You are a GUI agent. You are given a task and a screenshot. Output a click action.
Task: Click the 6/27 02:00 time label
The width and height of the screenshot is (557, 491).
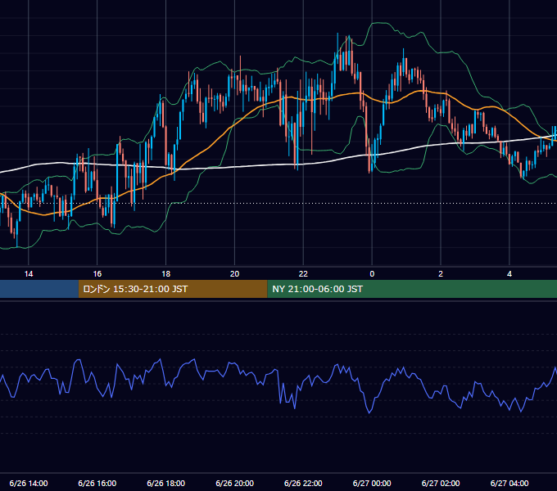tap(441, 483)
